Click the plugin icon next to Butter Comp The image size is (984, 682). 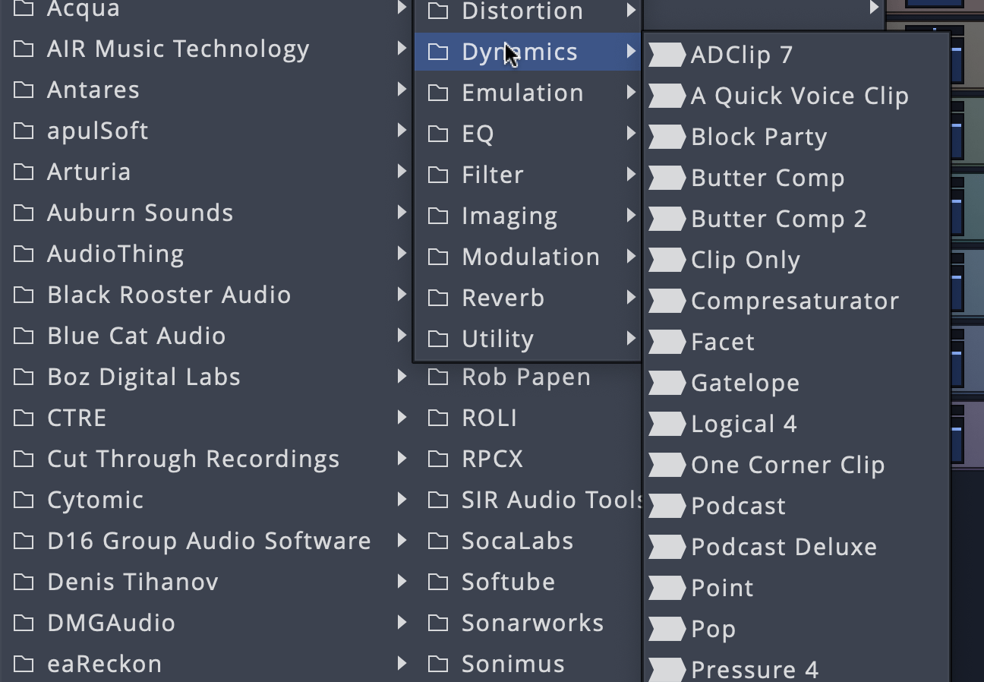[x=667, y=177]
